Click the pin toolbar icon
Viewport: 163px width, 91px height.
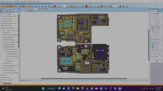107,6
